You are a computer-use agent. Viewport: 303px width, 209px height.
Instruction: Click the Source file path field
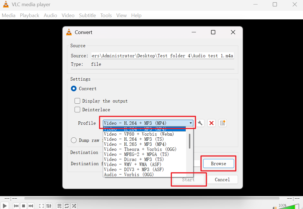pyautogui.click(x=163, y=56)
